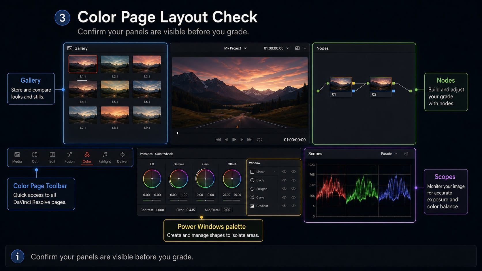Open the viewer options chevron
Image resolution: width=482 pixels, height=271 pixels.
[x=305, y=48]
